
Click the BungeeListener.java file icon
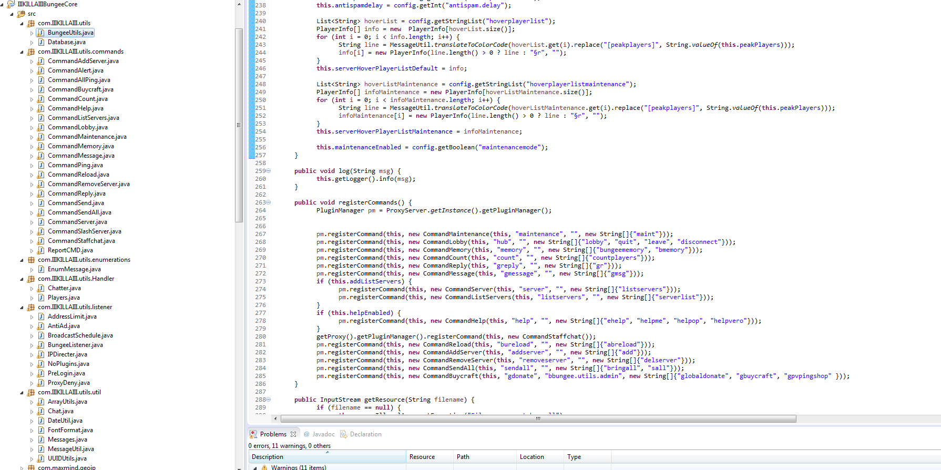tap(41, 345)
